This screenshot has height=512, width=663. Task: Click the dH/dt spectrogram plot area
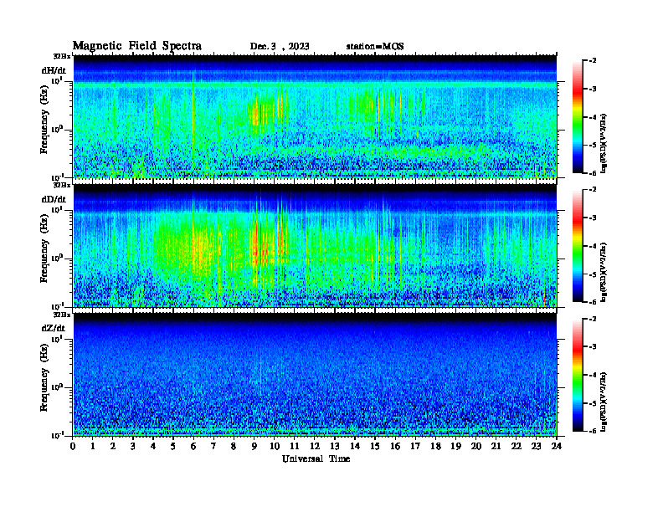pyautogui.click(x=315, y=116)
